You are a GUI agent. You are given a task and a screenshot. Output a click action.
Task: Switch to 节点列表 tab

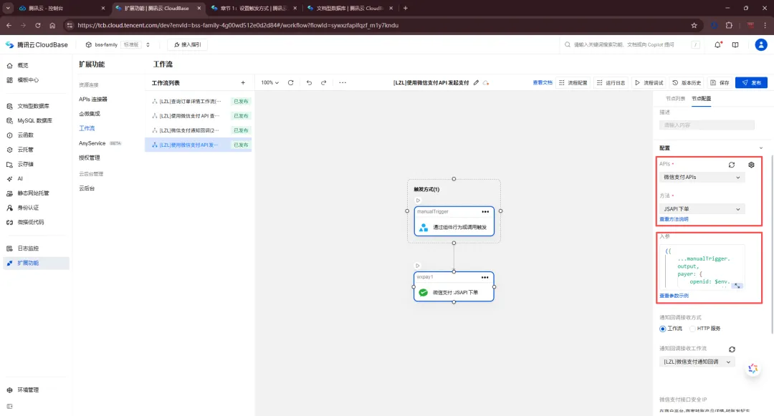[675, 99]
